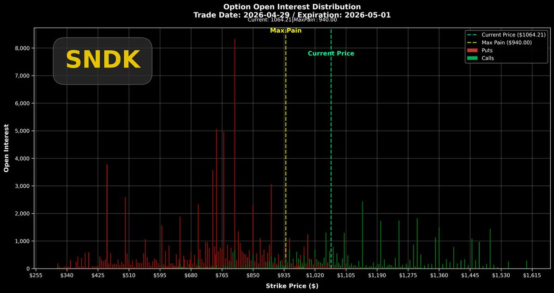The height and width of the screenshot is (293, 554).
Task: Click the $1,445 strike tick label
Action: (x=470, y=276)
